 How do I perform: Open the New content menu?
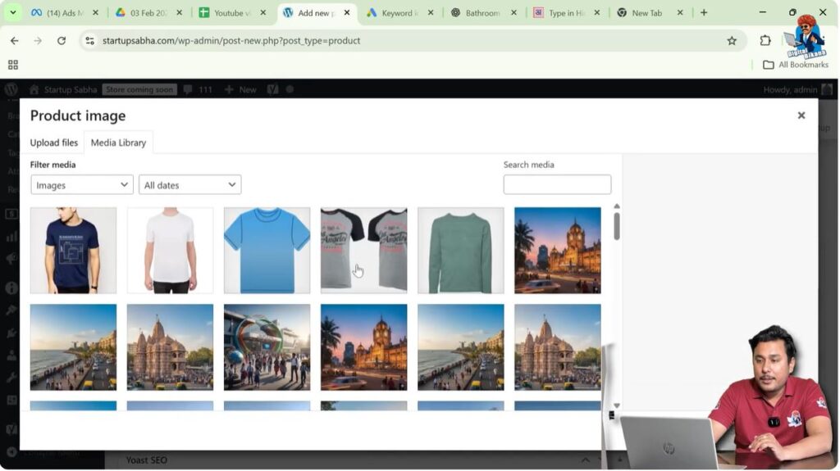pos(240,89)
